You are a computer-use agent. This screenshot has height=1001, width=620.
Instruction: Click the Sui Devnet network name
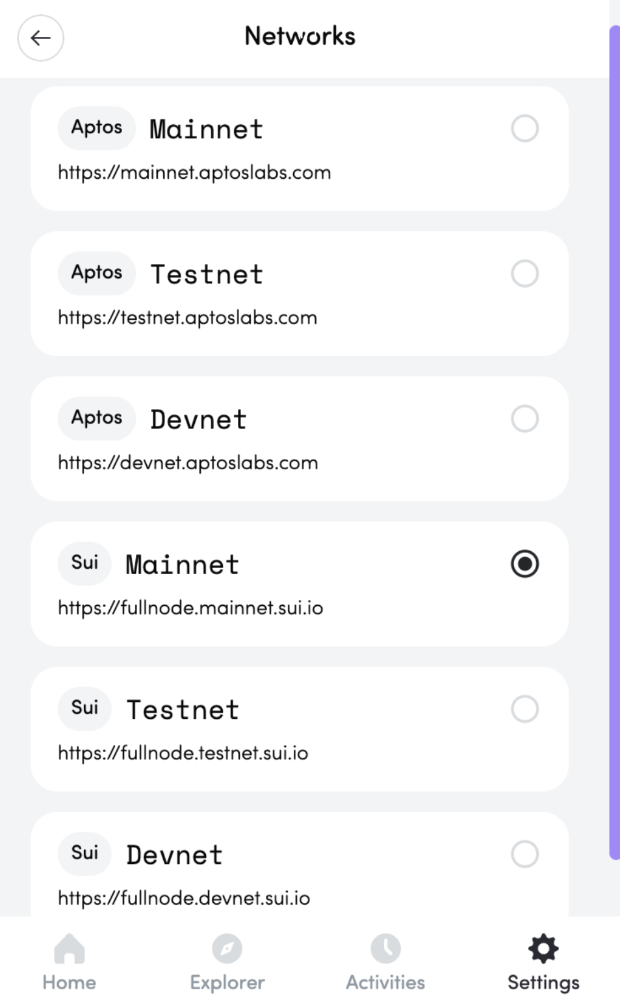pyautogui.click(x=174, y=855)
